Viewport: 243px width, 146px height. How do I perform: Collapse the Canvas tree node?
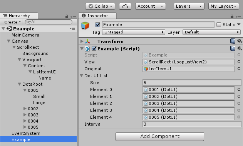point(9,41)
